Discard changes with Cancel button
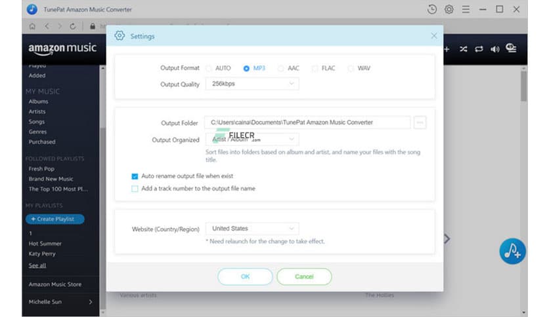This screenshot has height=317, width=549. pyautogui.click(x=304, y=276)
